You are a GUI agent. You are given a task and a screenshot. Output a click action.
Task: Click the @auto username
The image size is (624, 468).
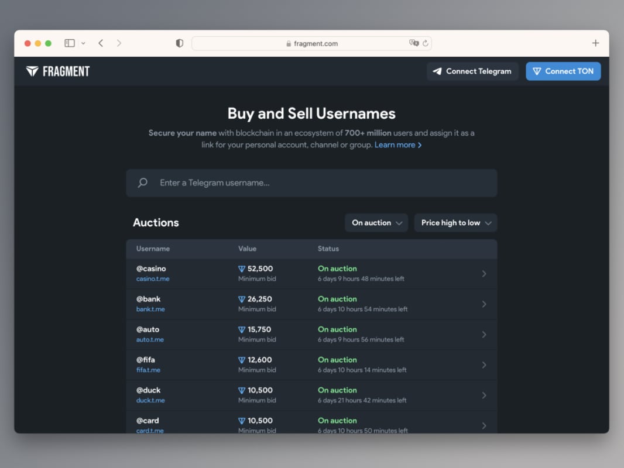[148, 329]
